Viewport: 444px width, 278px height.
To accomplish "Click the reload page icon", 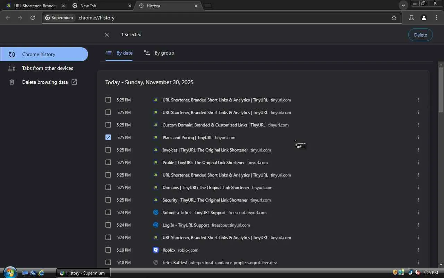I will click(x=33, y=18).
